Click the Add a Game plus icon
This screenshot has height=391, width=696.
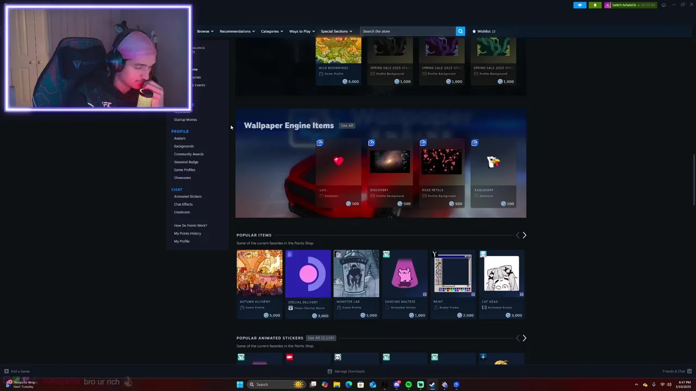coord(7,371)
